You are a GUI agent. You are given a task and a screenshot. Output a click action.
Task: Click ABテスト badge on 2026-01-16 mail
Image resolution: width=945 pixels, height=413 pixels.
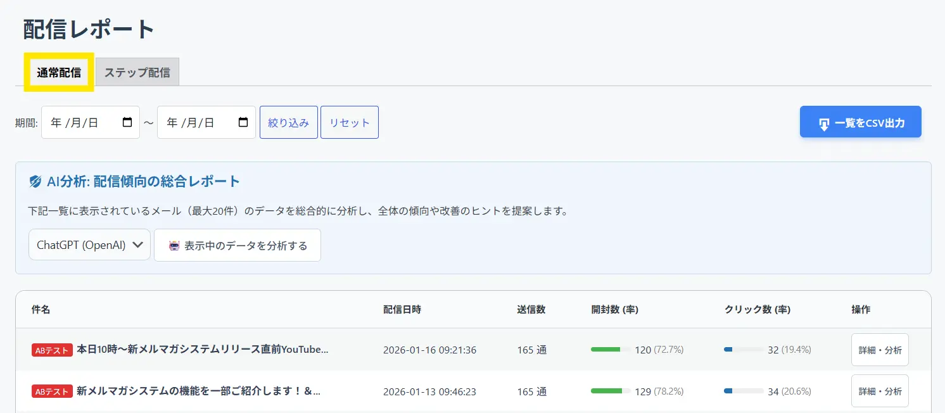(52, 350)
